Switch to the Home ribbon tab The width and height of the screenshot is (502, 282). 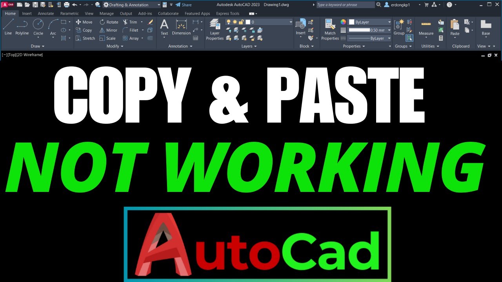point(10,13)
